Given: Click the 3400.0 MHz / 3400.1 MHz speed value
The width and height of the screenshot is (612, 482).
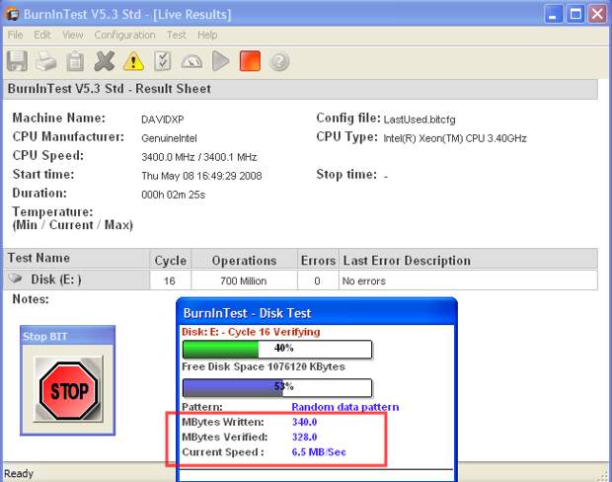Looking at the screenshot, I should [199, 157].
